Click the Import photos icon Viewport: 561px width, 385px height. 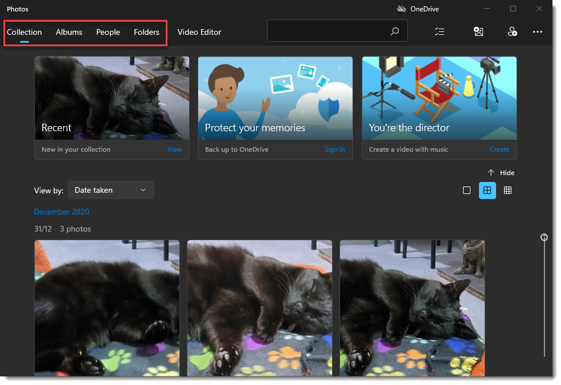click(x=478, y=32)
